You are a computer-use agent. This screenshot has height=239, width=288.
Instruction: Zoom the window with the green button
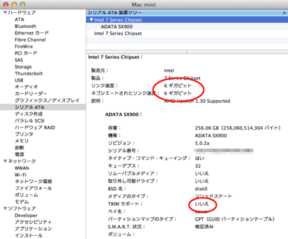(x=22, y=4)
